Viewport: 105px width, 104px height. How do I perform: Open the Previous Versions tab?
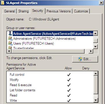(x=59, y=11)
